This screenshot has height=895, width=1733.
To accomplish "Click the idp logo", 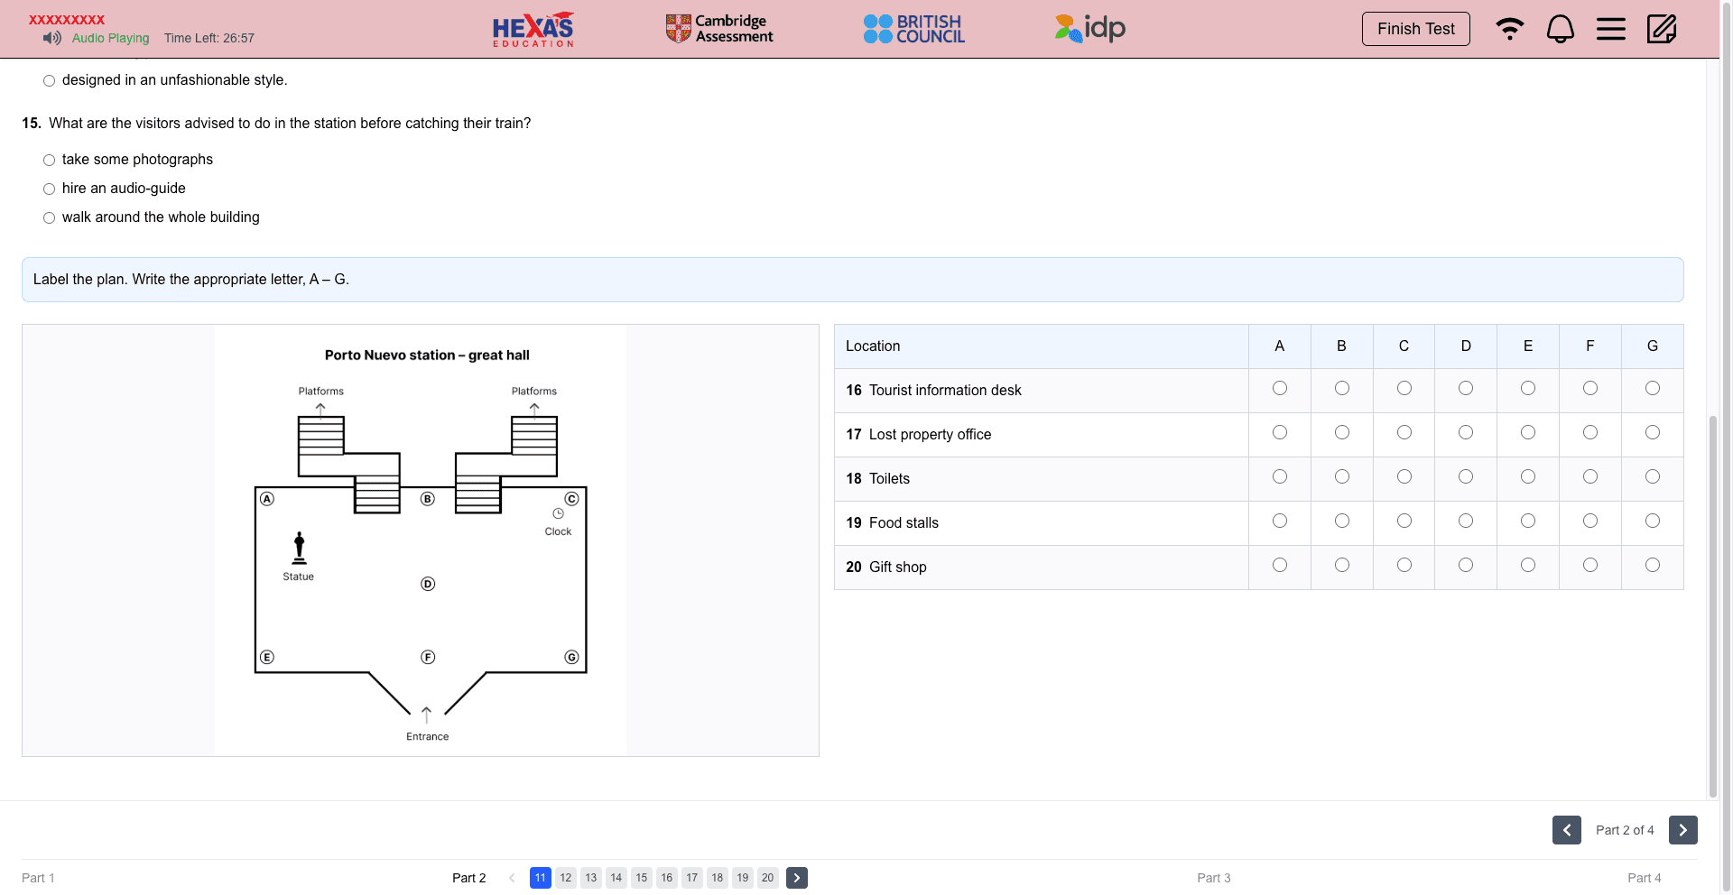I will click(x=1089, y=28).
